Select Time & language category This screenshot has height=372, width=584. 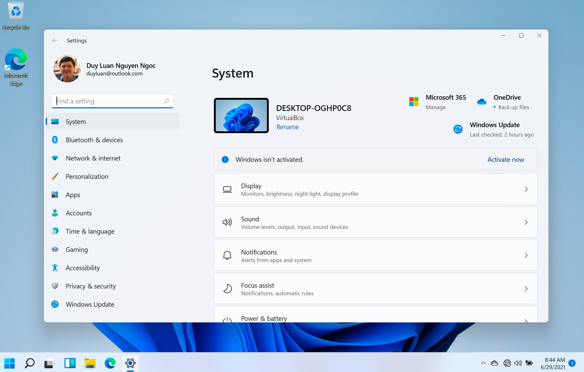(90, 231)
